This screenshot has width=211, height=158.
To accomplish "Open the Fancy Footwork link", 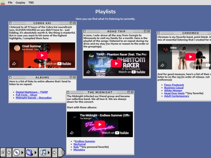I will pos(174,85).
